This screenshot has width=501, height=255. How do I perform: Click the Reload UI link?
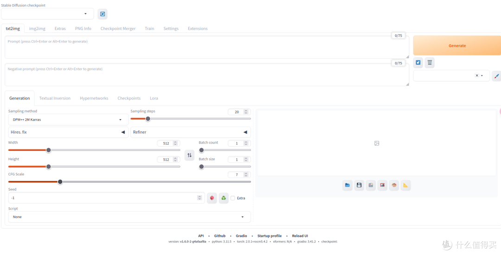coord(300,236)
